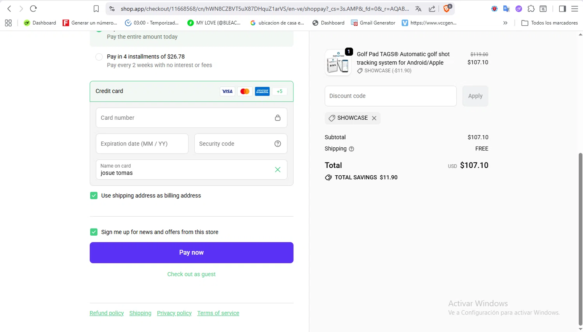Click the $107.10 total amount
This screenshot has width=583, height=332.
(474, 165)
